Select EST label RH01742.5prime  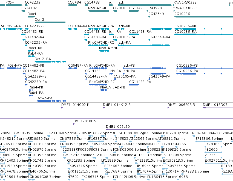(x=42, y=161)
